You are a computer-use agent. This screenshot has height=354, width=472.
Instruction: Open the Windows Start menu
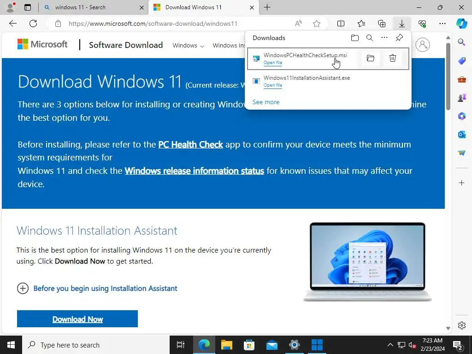11,345
